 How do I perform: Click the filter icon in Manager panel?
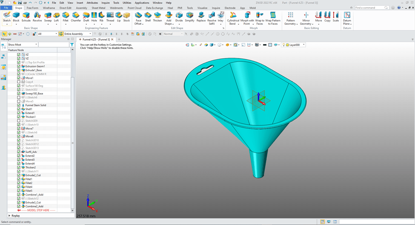coord(72,45)
